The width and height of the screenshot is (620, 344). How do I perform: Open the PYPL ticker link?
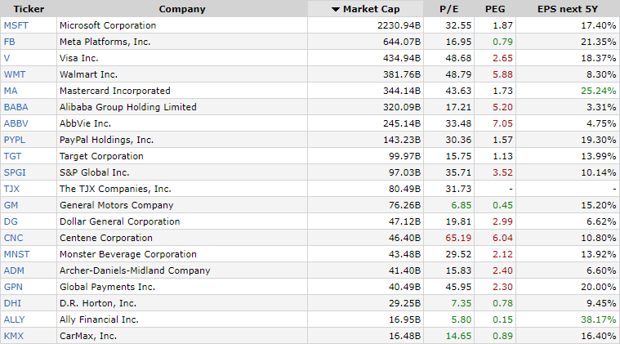pos(15,140)
